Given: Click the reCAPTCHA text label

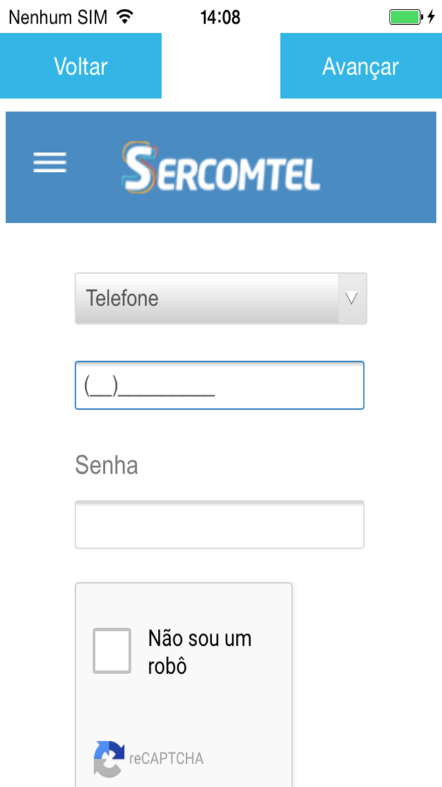Looking at the screenshot, I should [x=167, y=759].
